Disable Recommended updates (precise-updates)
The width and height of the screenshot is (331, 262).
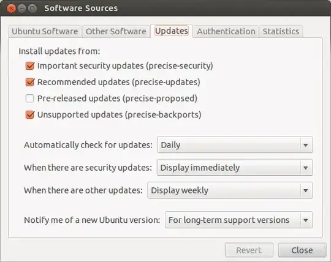pyautogui.click(x=30, y=82)
